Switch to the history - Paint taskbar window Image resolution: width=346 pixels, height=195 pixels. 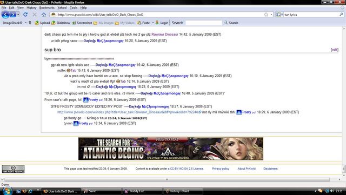(x=183, y=191)
